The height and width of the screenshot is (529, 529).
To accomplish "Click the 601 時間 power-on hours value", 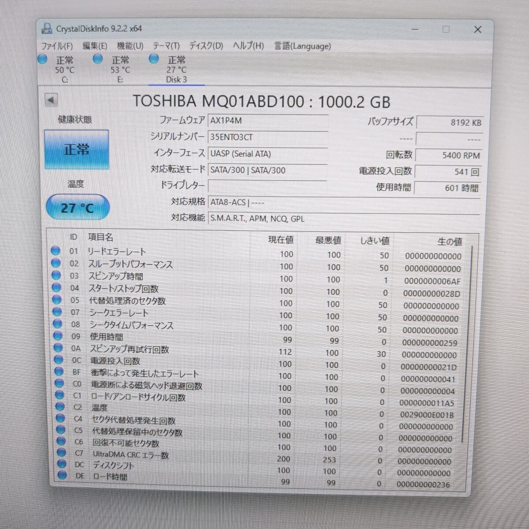I will pyautogui.click(x=447, y=188).
